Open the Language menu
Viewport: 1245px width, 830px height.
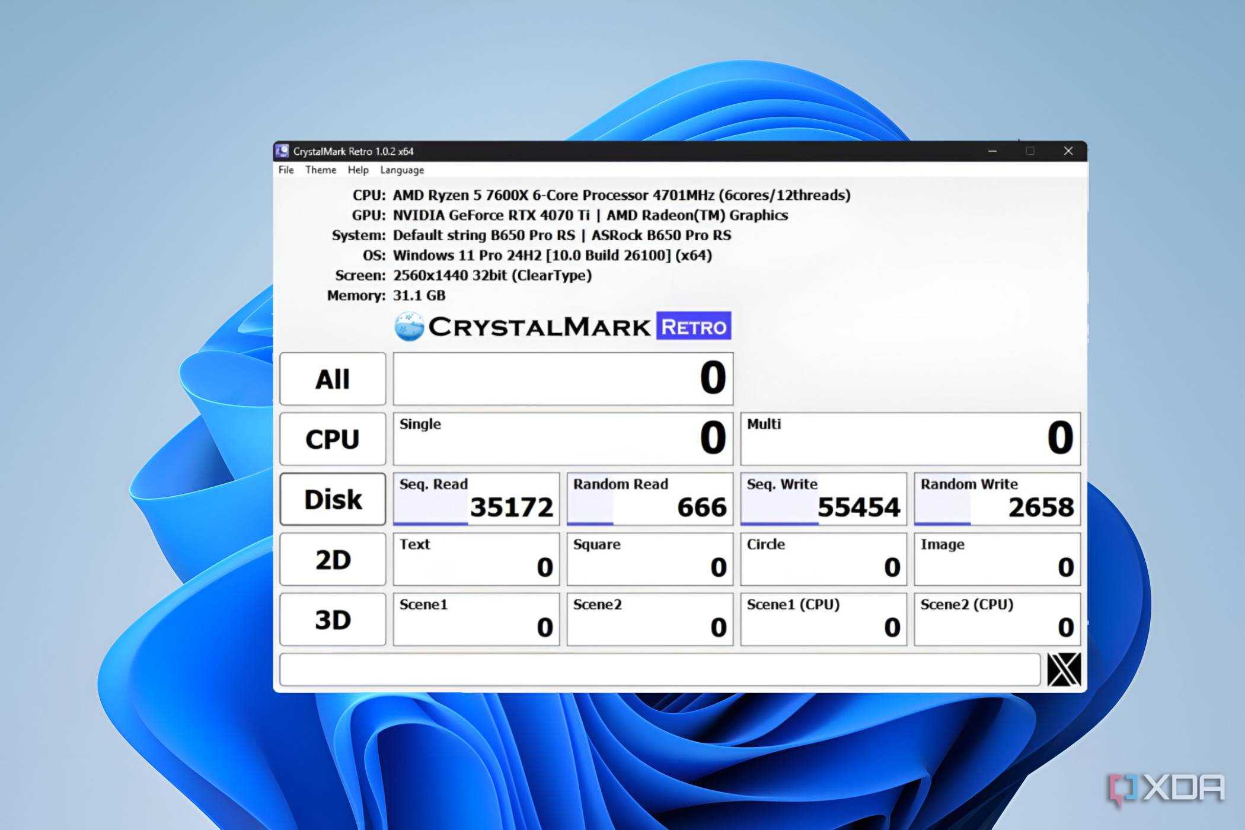click(402, 170)
